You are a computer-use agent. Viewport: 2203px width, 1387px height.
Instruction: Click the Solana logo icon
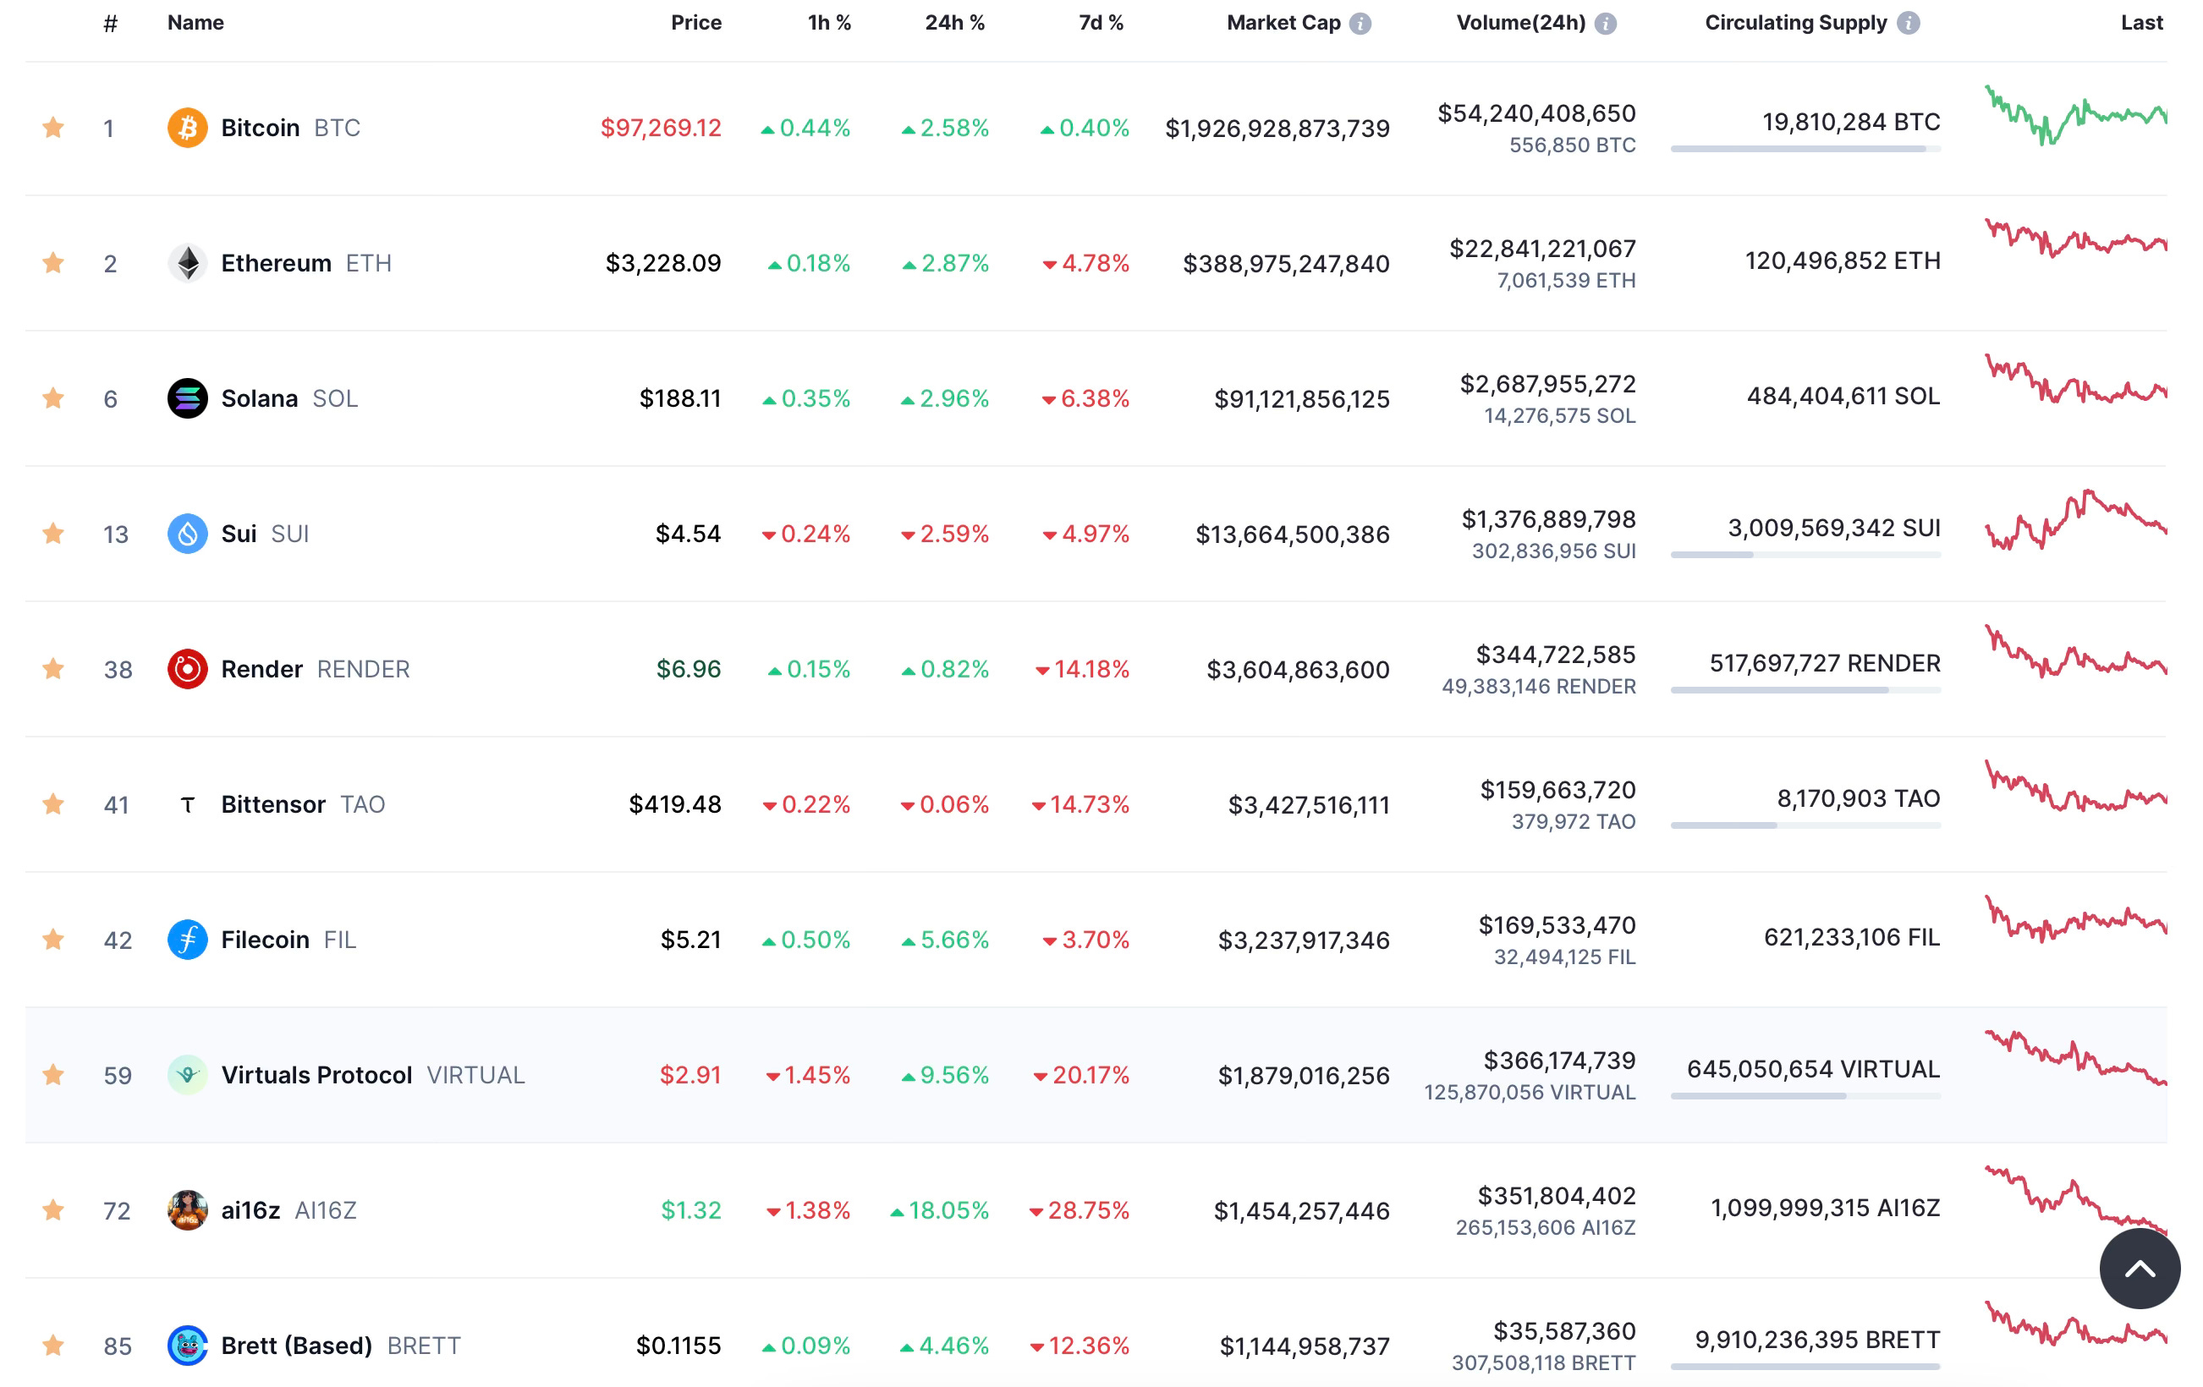click(x=187, y=398)
